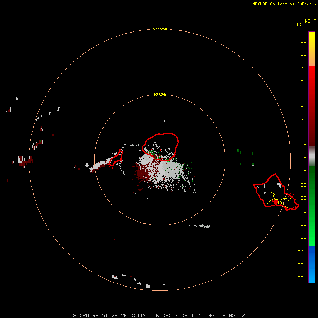Click the -10 value on the color scale
Image resolution: width=318 pixels, height=318 pixels.
tap(302, 172)
